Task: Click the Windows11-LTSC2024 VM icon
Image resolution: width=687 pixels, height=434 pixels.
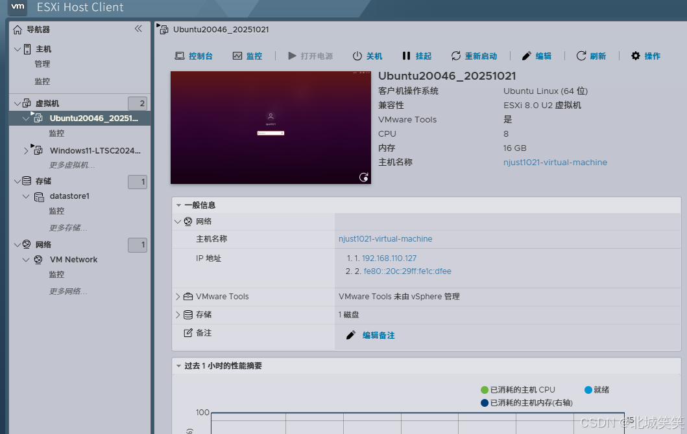Action: coord(38,150)
